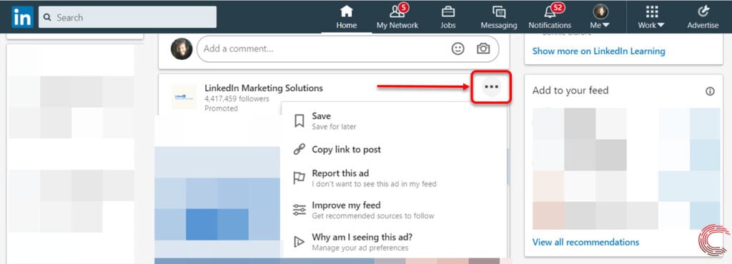
Task: Open the three-dot post options menu
Action: (x=491, y=86)
